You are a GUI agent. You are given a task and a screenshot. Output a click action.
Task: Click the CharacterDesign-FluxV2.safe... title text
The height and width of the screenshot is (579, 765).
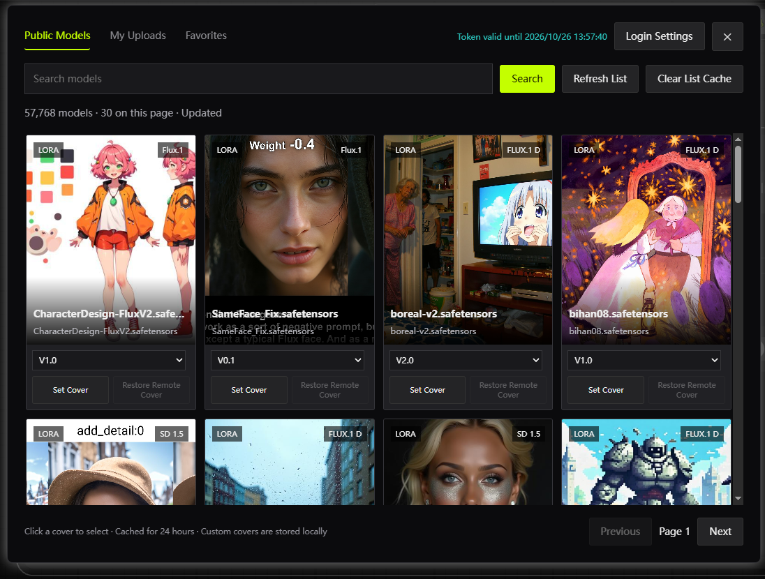109,314
